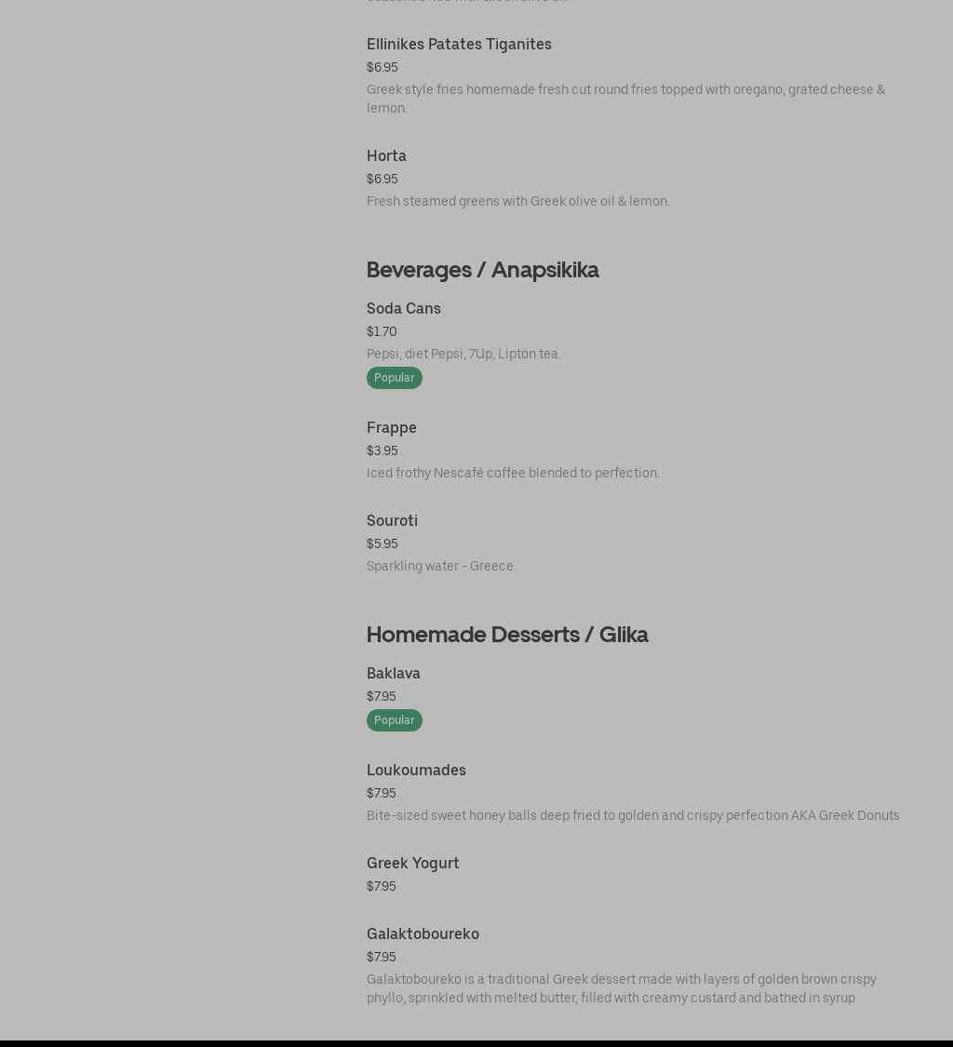This screenshot has height=1047, width=953.
Task: Click the Galaktoboureko description text
Action: click(x=621, y=988)
